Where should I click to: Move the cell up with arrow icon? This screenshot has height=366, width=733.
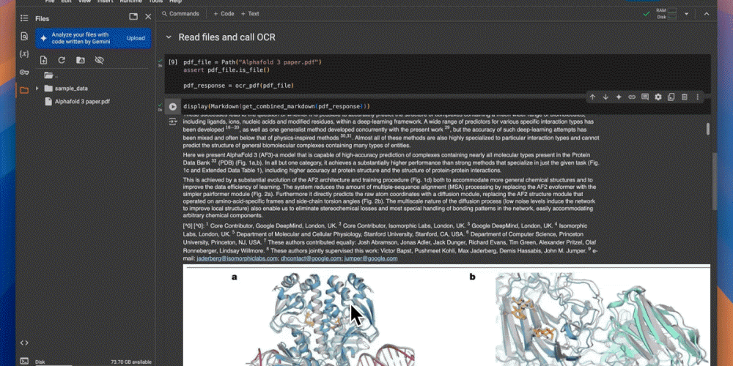tap(592, 97)
